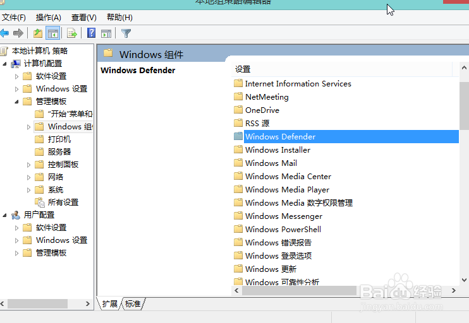Switch to the 标准 tab

tap(133, 304)
